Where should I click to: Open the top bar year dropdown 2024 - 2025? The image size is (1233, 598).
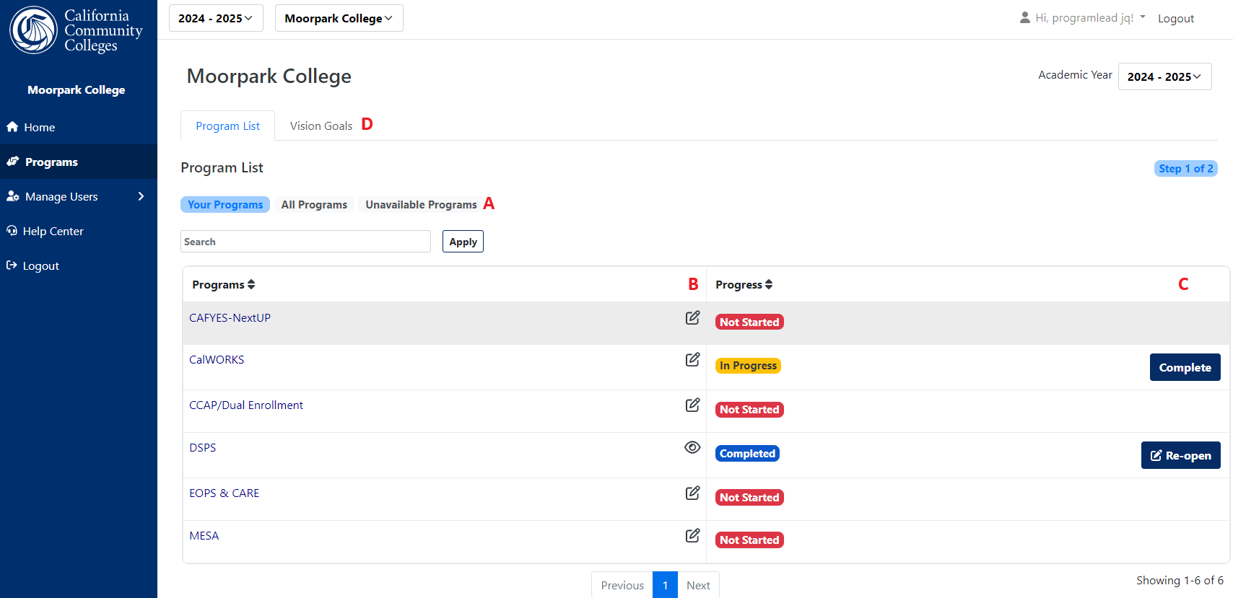coord(216,18)
